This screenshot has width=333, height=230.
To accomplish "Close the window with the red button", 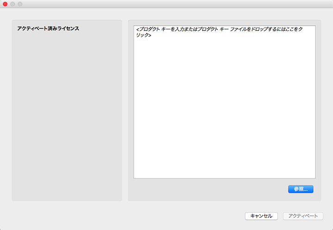I will (x=6, y=4).
